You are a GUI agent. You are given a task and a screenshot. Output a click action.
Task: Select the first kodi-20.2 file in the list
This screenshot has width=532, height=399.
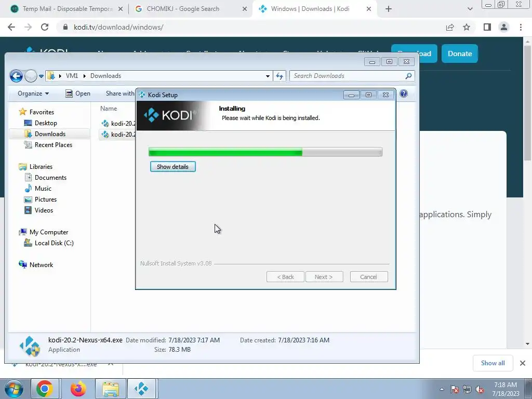click(x=118, y=123)
